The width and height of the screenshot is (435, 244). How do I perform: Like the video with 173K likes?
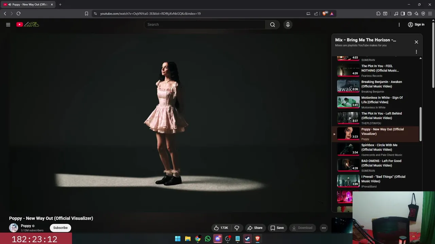pos(221,228)
